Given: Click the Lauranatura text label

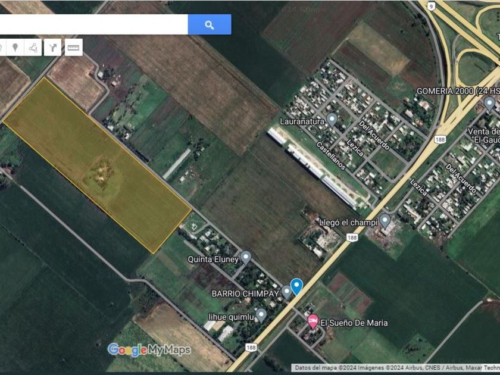Looking at the screenshot, I should [302, 121].
